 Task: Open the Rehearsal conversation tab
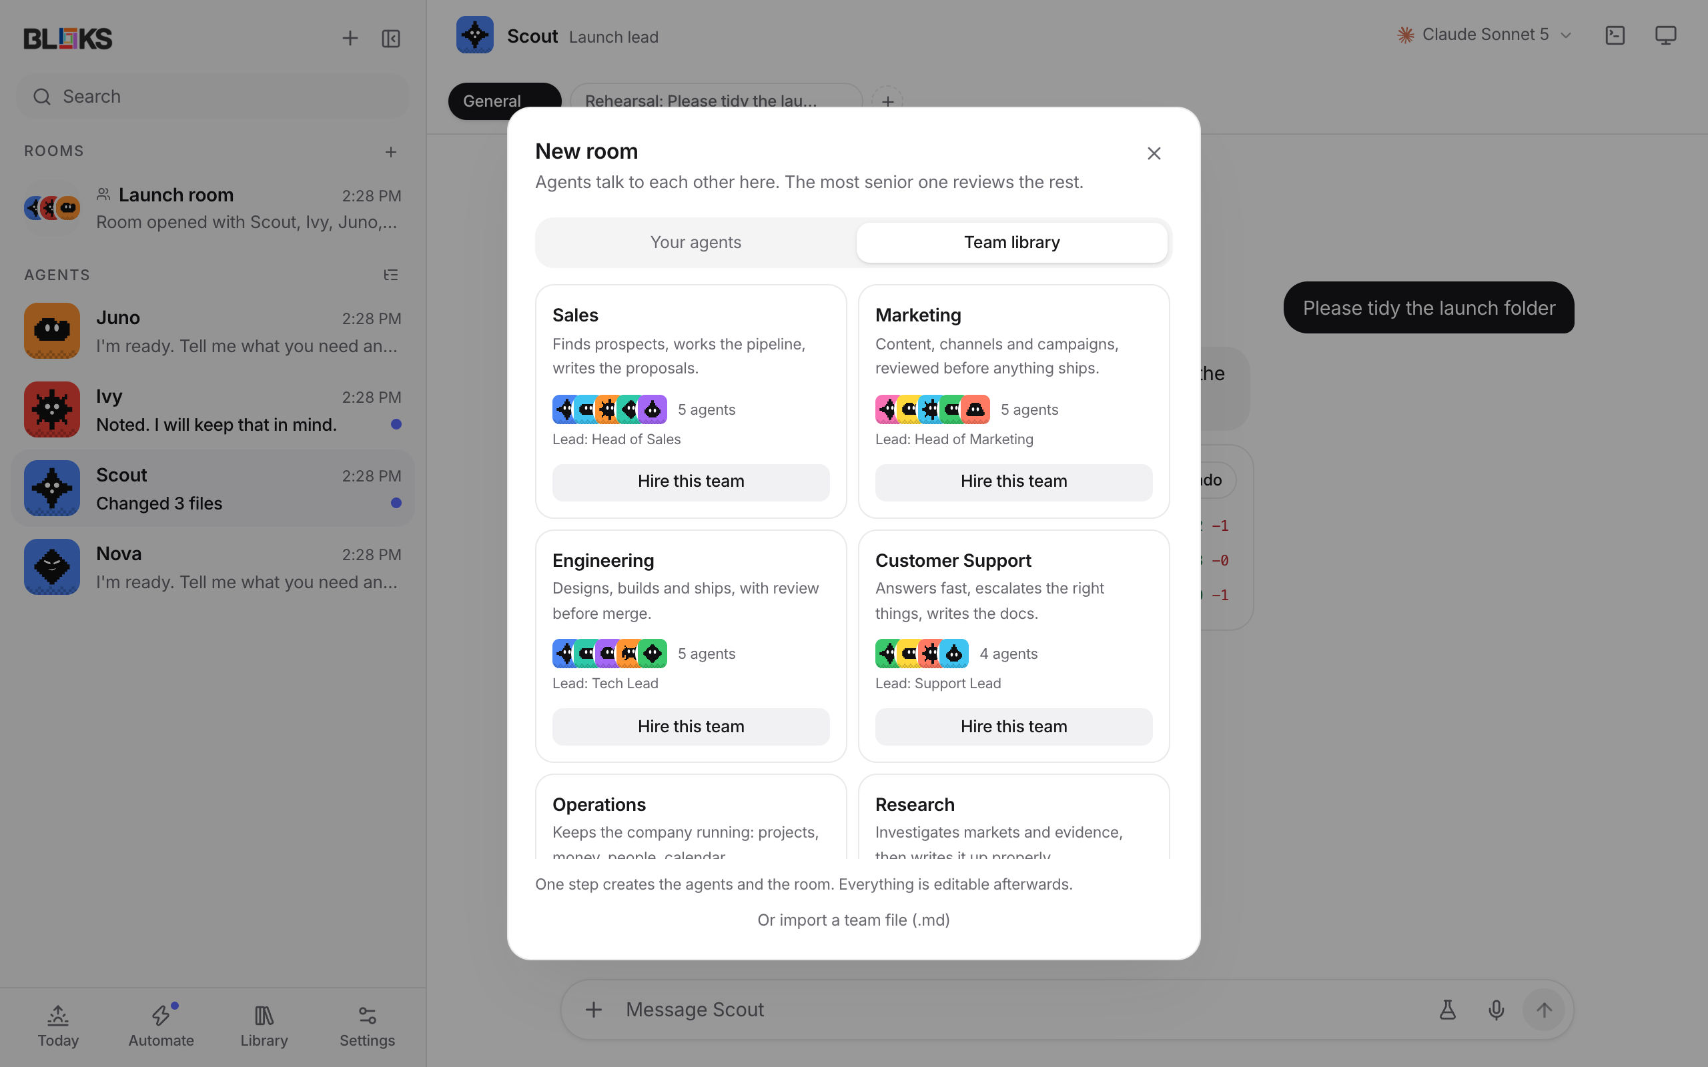point(716,101)
